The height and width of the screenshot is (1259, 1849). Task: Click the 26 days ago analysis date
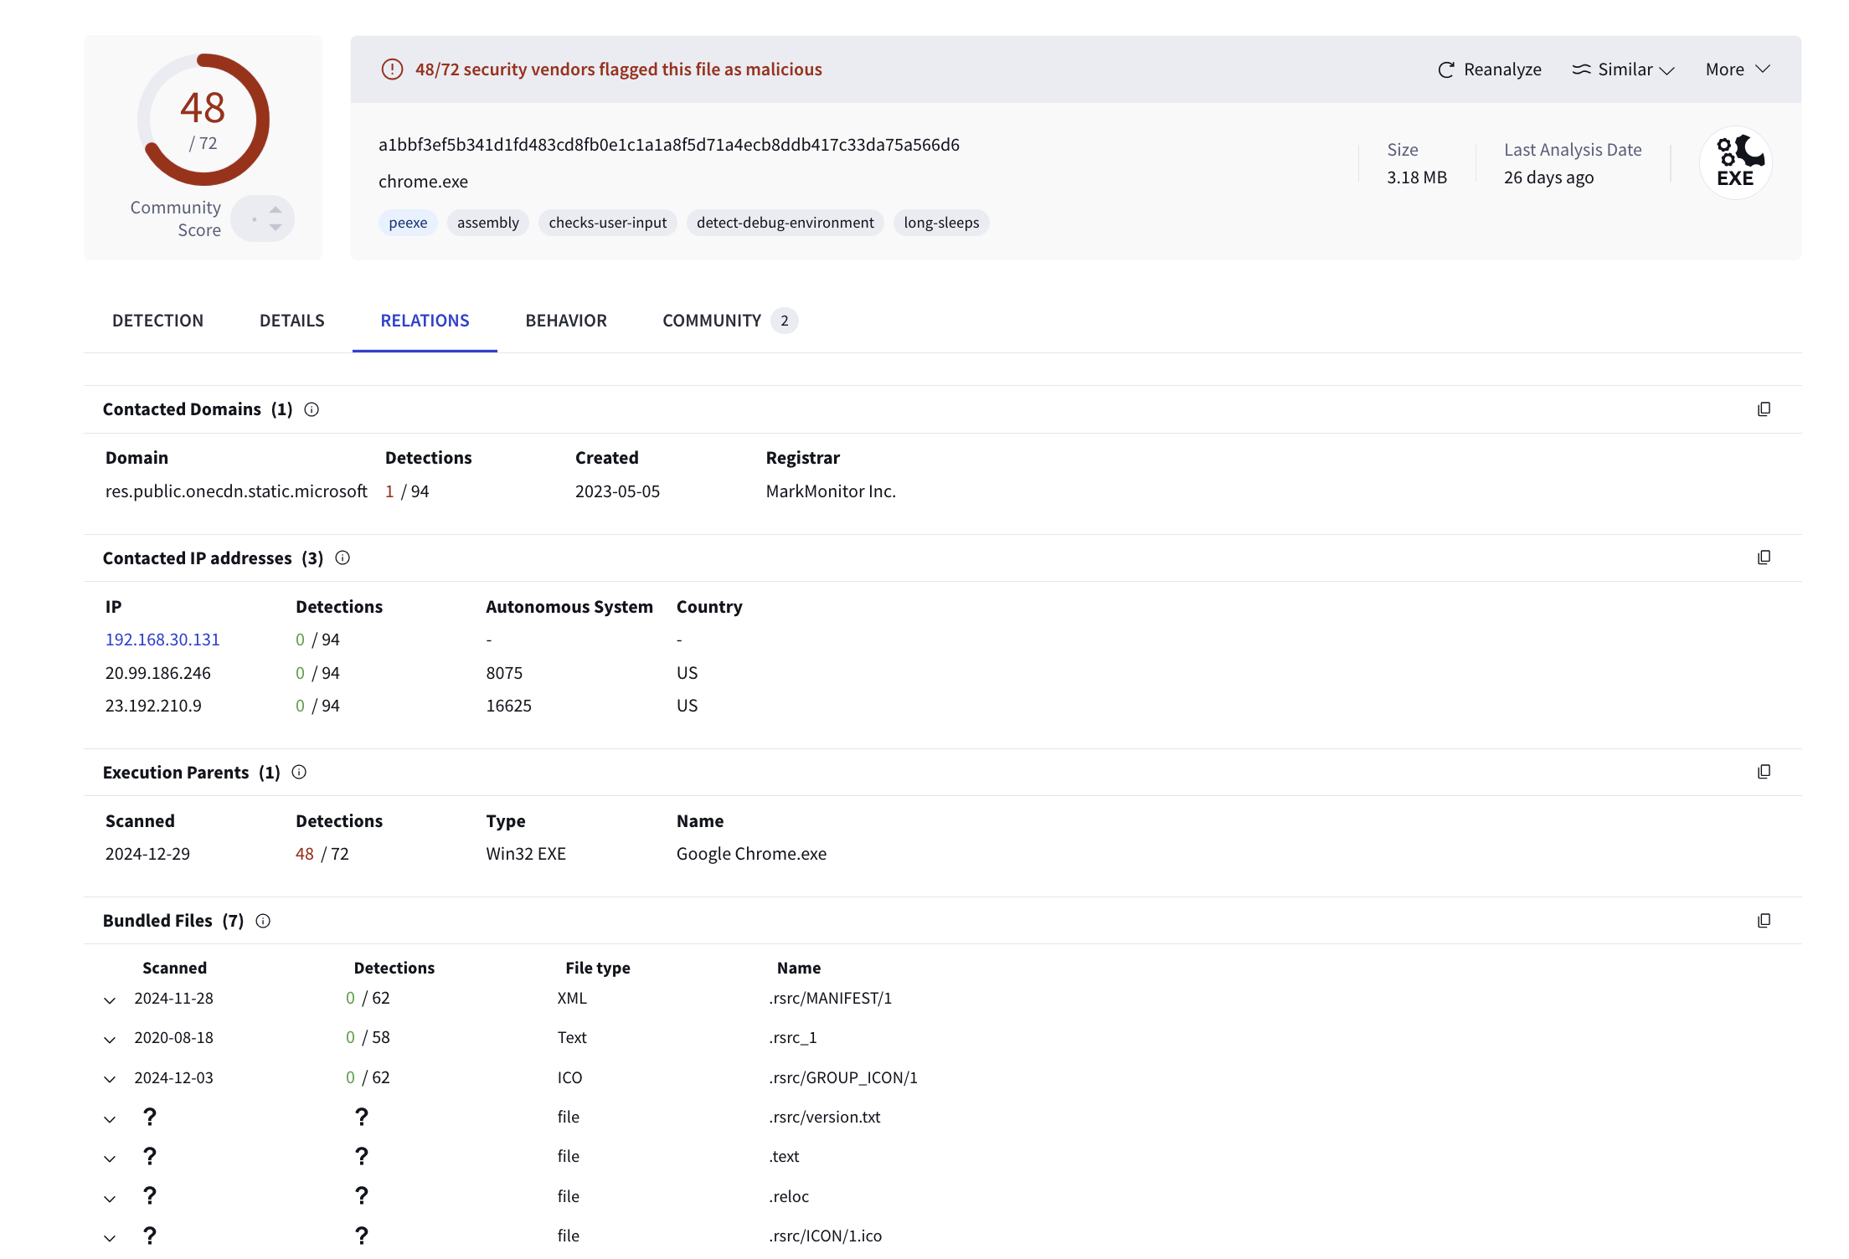1548,177
